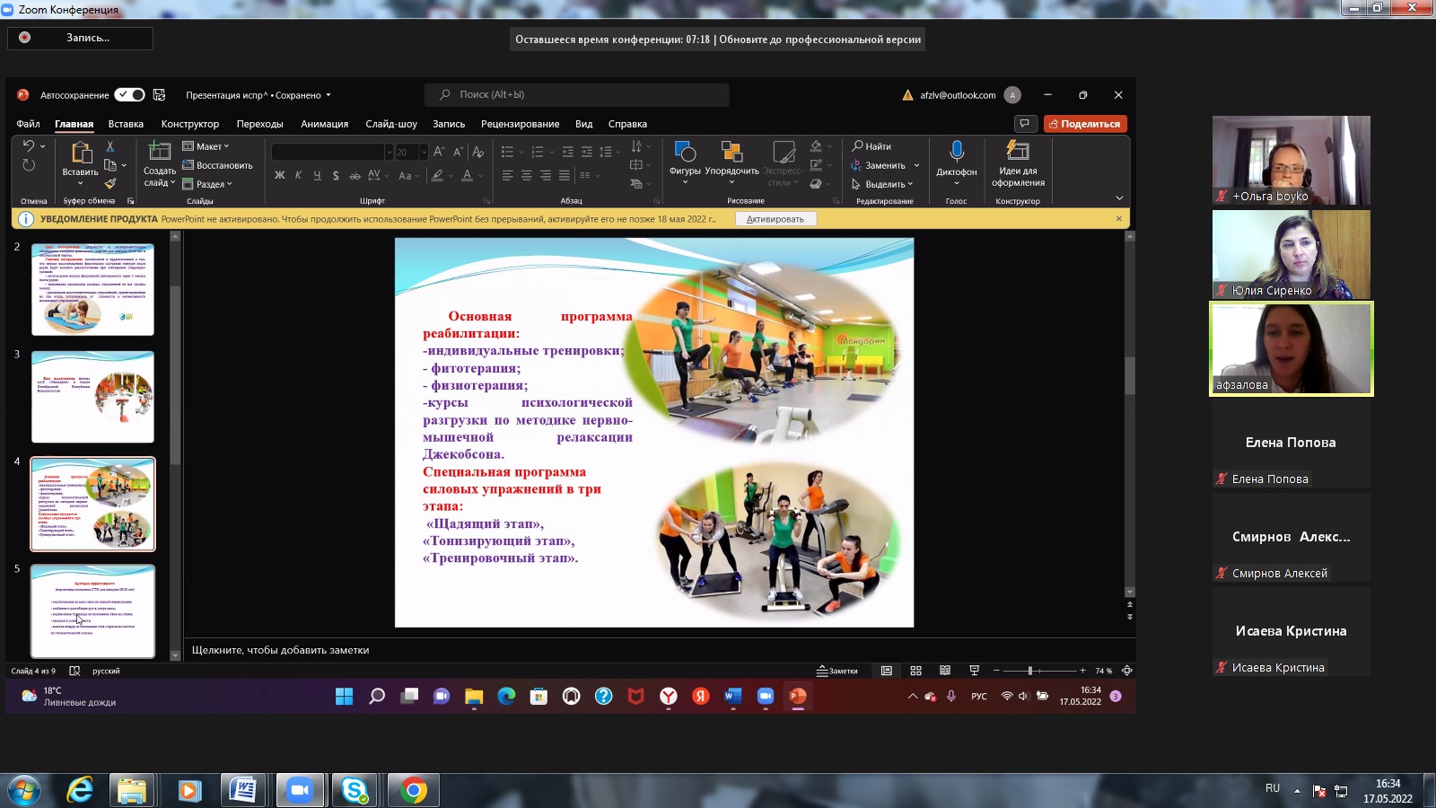The width and height of the screenshot is (1436, 808).
Task: Open the Раздел dropdown
Action: [x=207, y=184]
